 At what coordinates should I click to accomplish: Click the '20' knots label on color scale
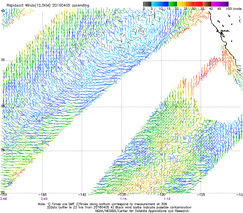click(x=177, y=9)
